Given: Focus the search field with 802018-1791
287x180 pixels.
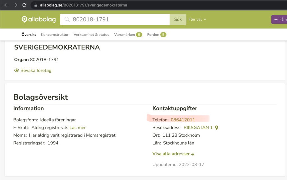Looking at the screenshot, I should (115, 19).
